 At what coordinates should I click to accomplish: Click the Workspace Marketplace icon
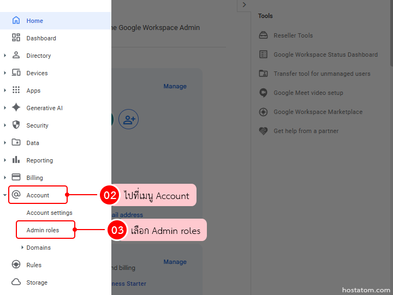tap(263, 112)
